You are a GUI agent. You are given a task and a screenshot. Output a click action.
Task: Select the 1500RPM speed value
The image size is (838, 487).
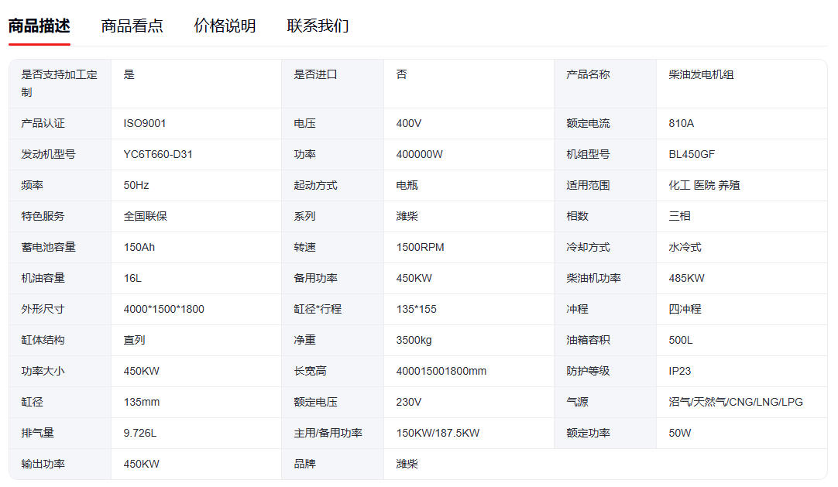click(420, 247)
